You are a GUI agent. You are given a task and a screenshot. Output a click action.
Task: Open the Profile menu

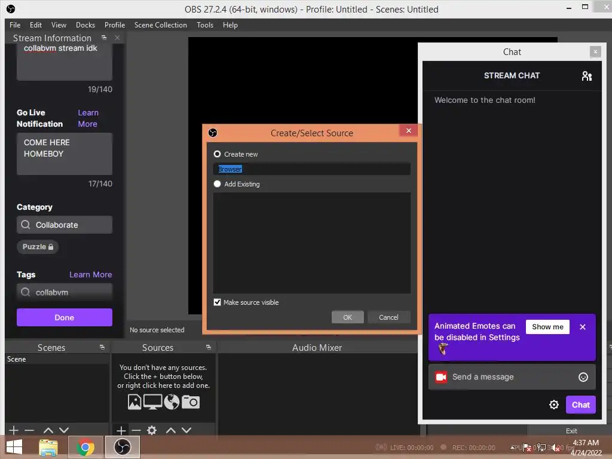tap(115, 25)
